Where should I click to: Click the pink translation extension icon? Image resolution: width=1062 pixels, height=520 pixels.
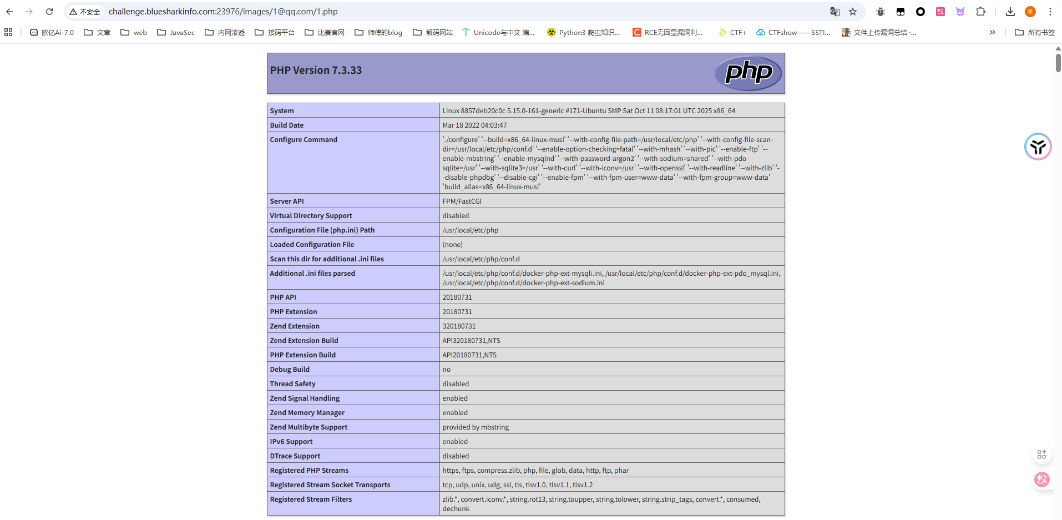[940, 12]
